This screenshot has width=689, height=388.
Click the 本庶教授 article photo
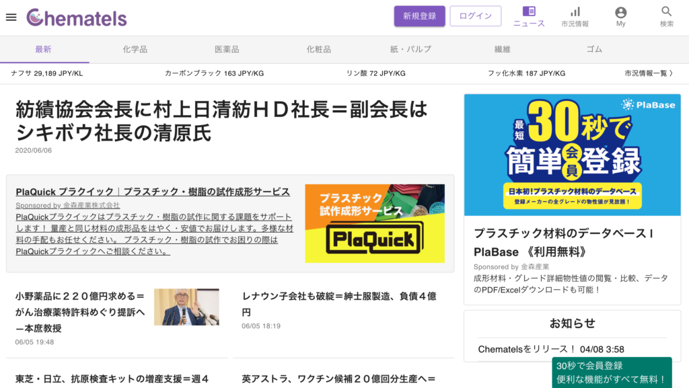(186, 307)
